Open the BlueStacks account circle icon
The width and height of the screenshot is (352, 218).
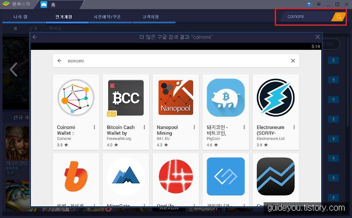pos(309,4)
